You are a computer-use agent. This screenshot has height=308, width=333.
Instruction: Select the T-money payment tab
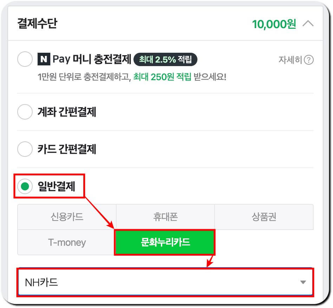click(67, 242)
